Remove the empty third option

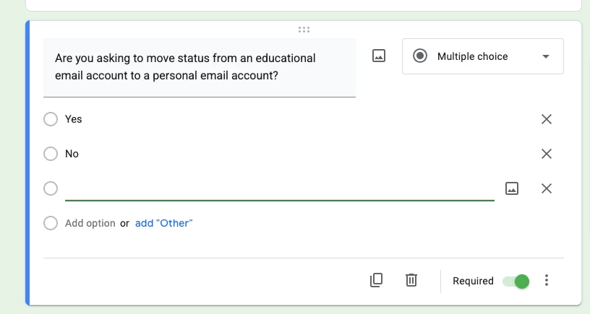pyautogui.click(x=547, y=188)
